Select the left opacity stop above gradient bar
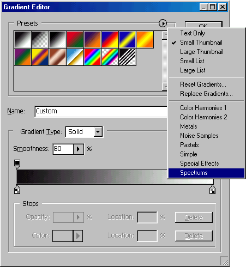Viewport: 246px width, 267px height. click(x=17, y=164)
